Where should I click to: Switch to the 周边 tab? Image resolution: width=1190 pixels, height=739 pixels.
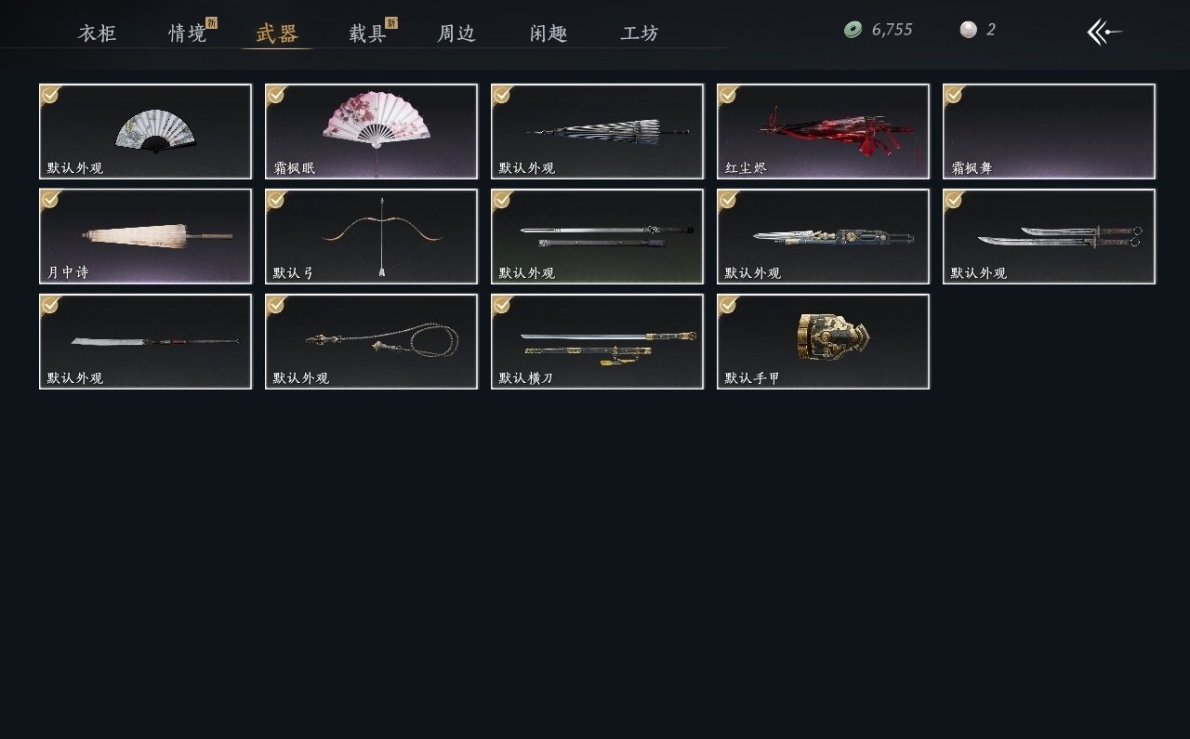pos(456,33)
